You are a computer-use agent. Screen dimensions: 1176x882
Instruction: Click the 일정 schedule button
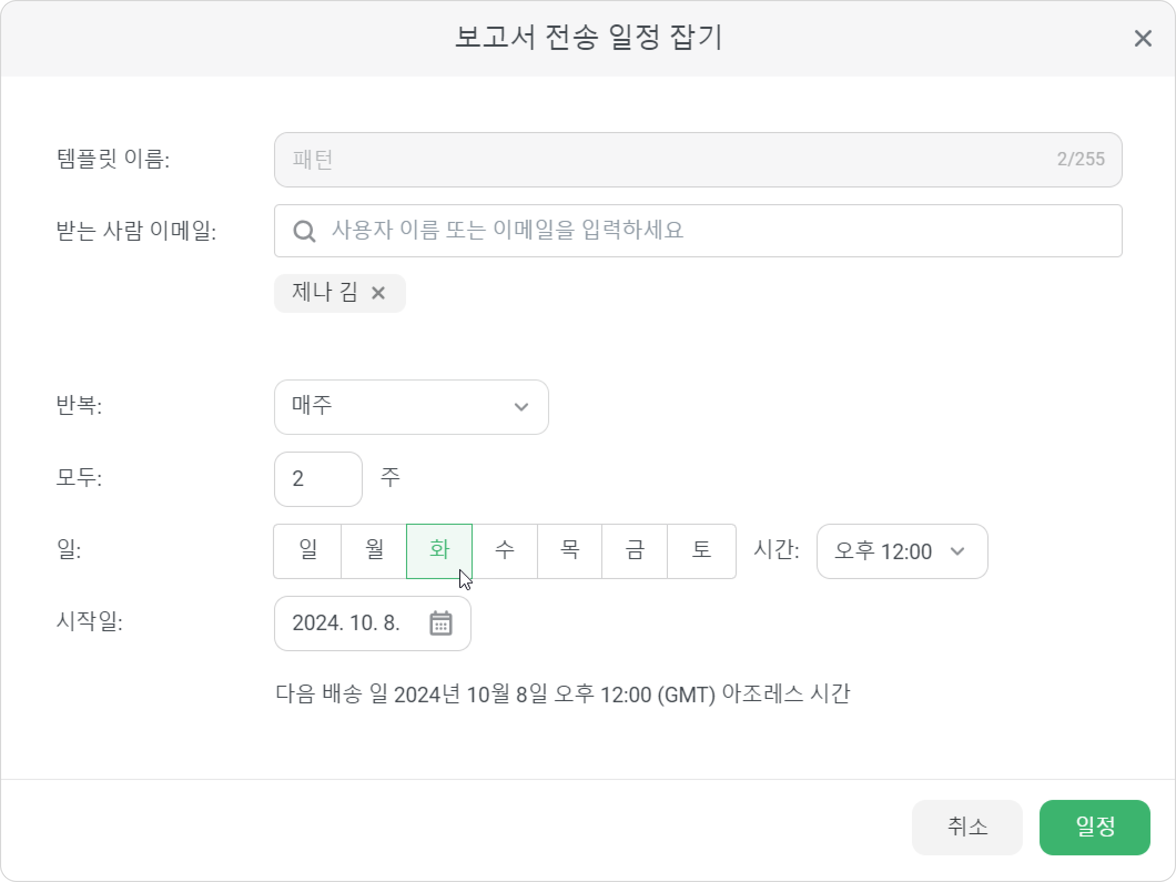1094,827
